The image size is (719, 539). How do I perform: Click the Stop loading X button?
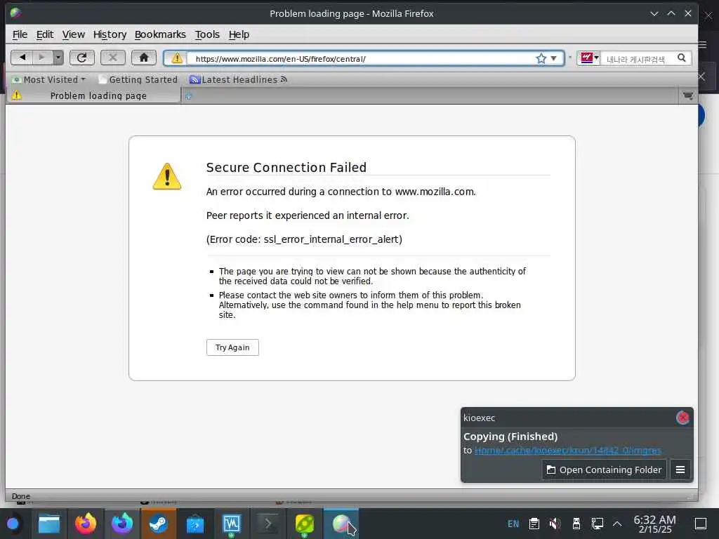click(x=113, y=58)
